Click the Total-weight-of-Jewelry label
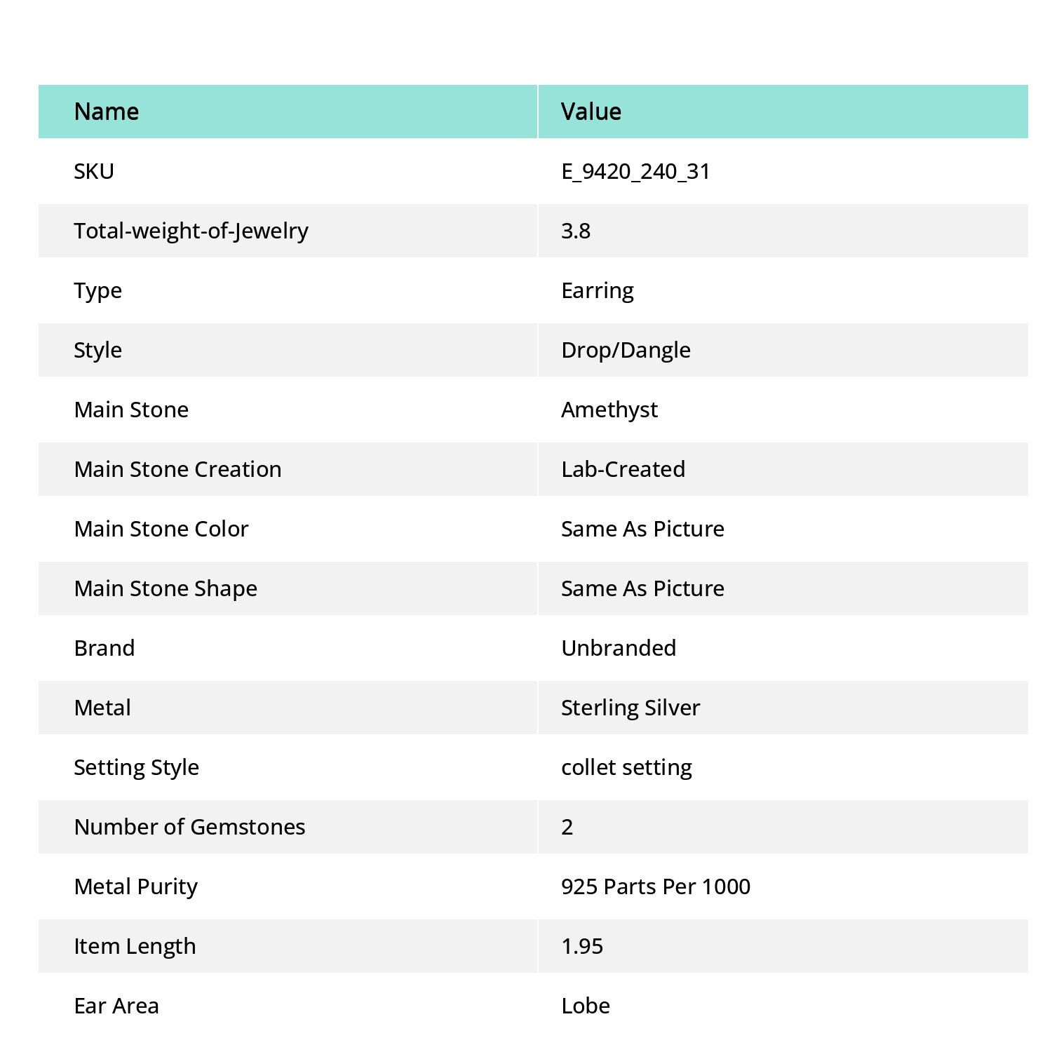This screenshot has height=1052, width=1052. click(x=191, y=231)
